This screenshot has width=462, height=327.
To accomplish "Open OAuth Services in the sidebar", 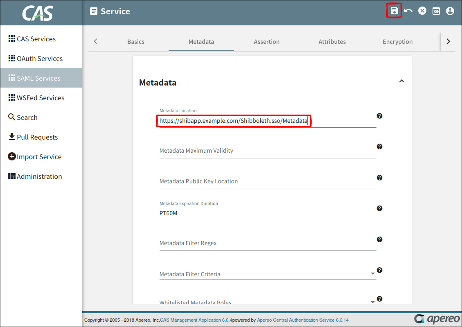I will (40, 59).
